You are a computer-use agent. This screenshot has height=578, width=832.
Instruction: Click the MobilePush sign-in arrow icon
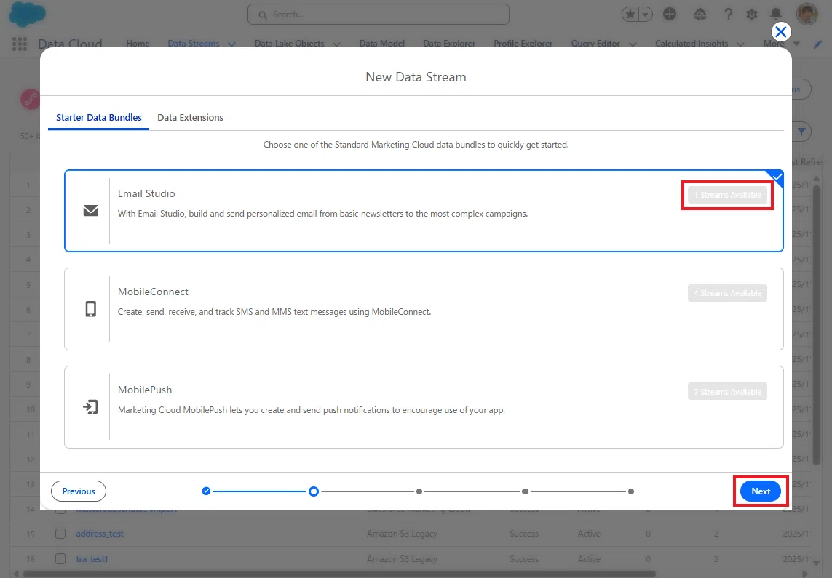tap(91, 407)
